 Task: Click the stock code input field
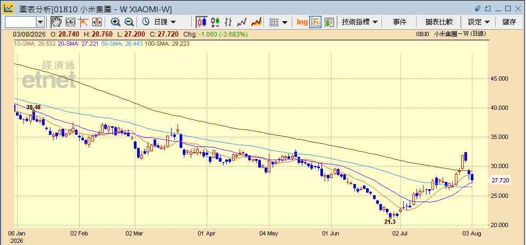(21, 22)
